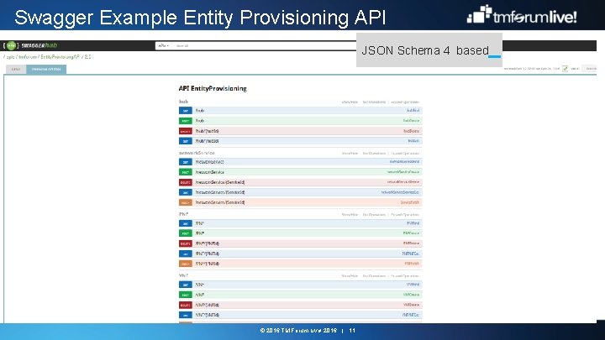Open the APIs dropdown beside search
Image resolution: width=605 pixels, height=340 pixels.
[164, 46]
